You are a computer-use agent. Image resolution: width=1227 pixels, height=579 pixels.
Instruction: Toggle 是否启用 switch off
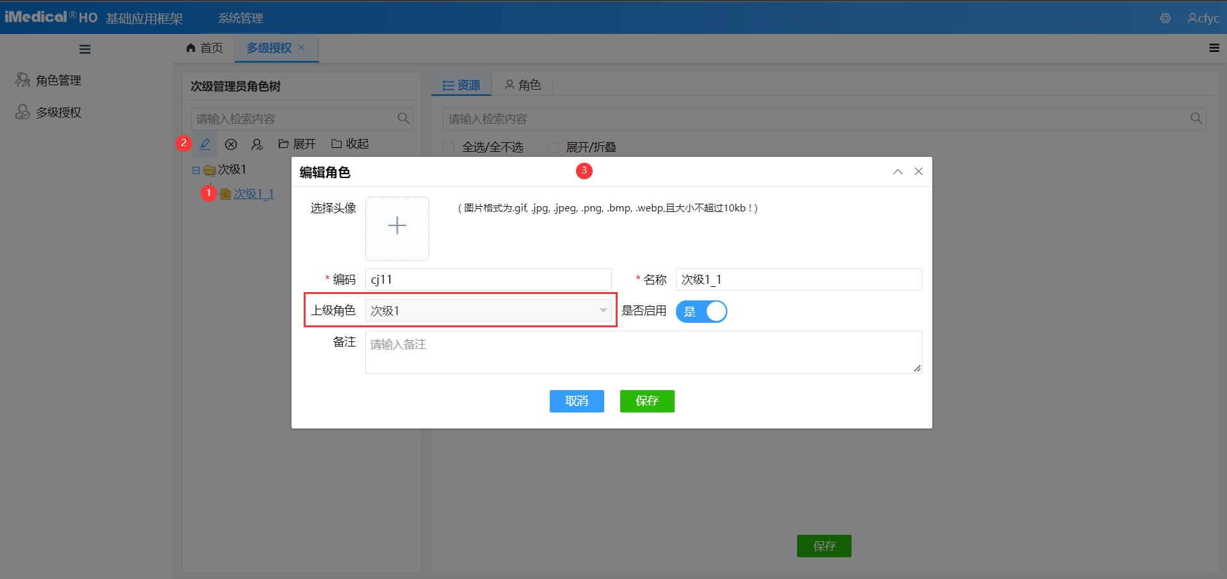(702, 311)
